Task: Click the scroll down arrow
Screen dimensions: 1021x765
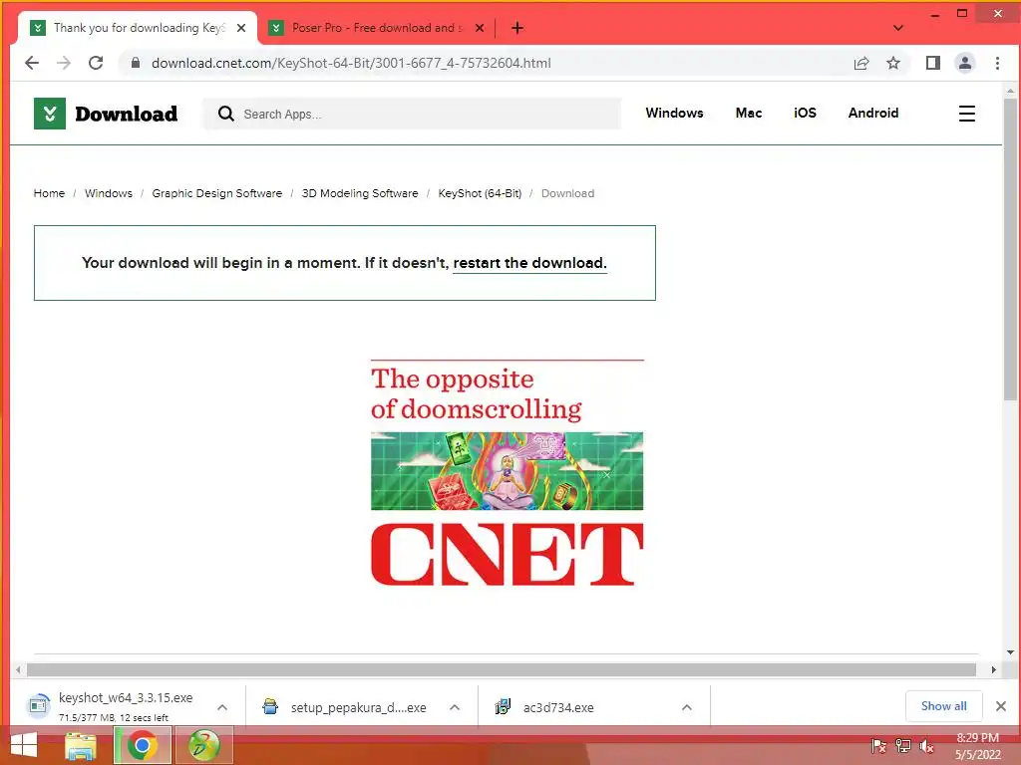Action: pos(1010,652)
